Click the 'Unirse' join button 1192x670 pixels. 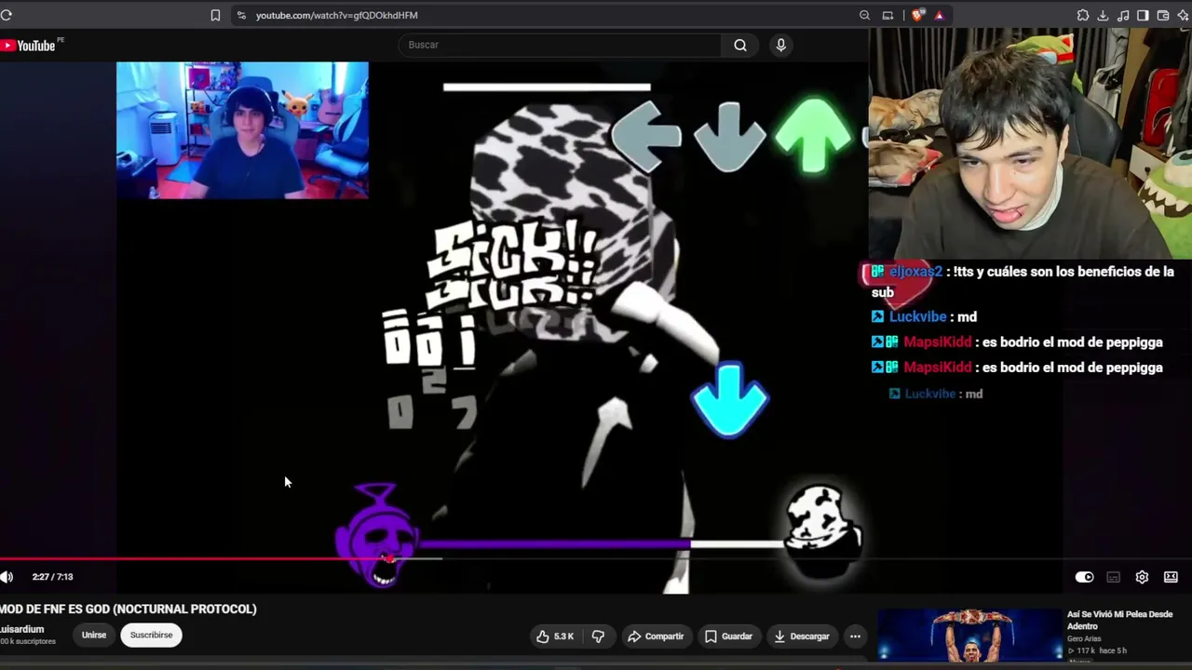tap(94, 636)
